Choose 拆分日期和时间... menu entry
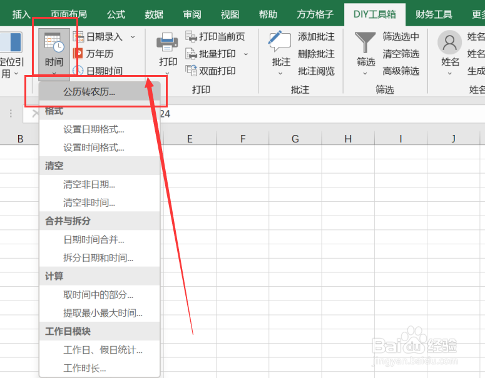The width and height of the screenshot is (485, 378). coord(100,257)
